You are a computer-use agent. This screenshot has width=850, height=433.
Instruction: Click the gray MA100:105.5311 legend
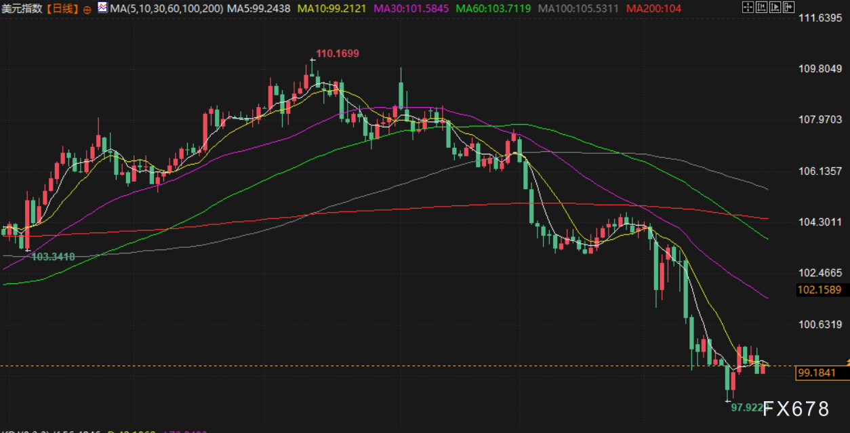pos(578,9)
